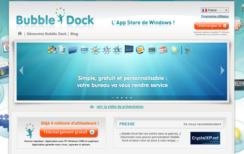Click the add-app juggler plus icon

point(187,50)
